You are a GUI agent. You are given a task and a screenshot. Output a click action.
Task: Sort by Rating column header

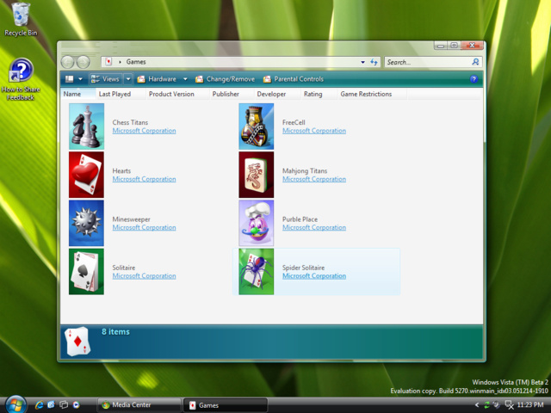[319, 94]
